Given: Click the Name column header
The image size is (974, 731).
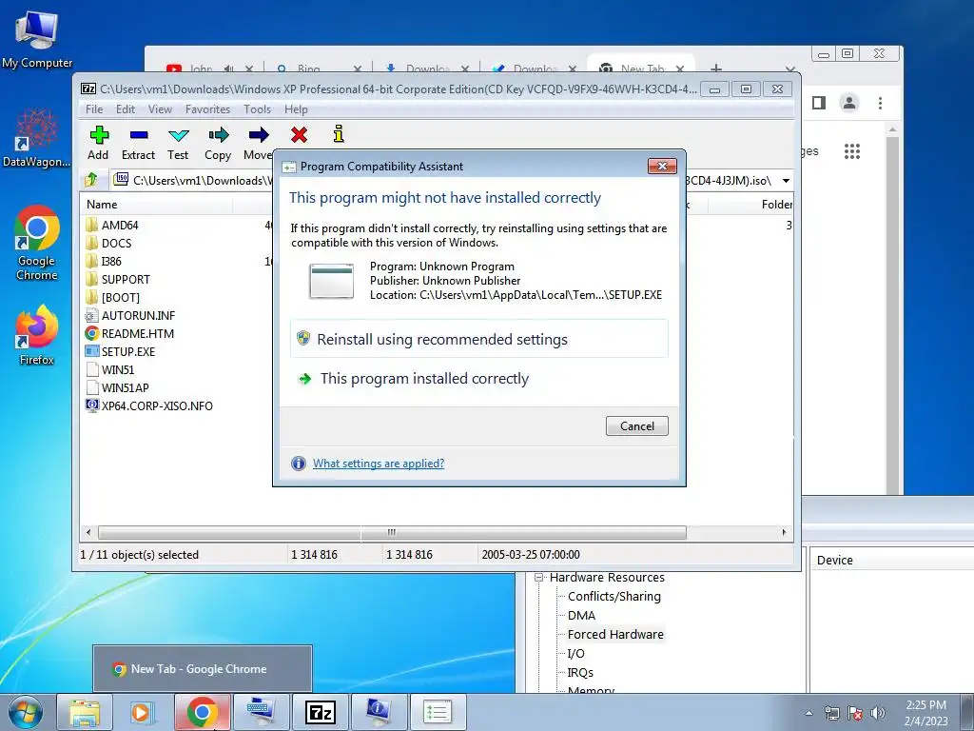Looking at the screenshot, I should 157,204.
